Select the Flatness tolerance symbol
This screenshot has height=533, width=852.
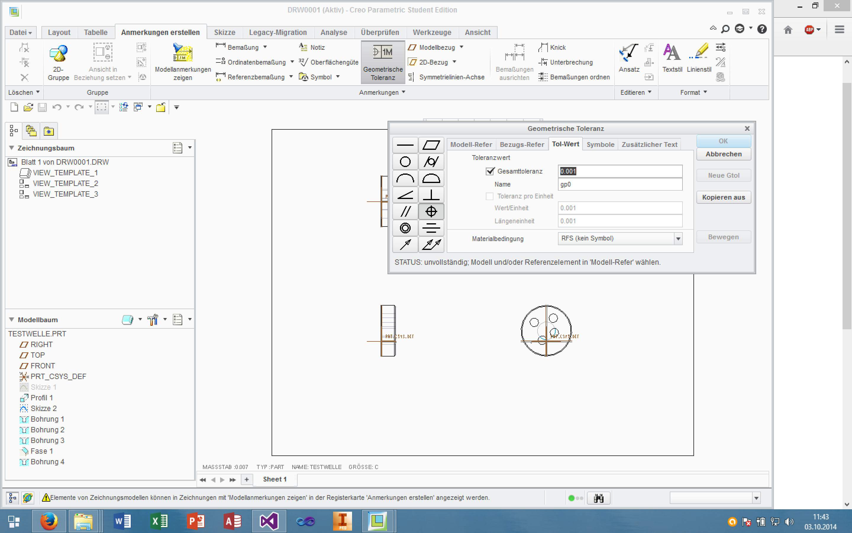(431, 145)
